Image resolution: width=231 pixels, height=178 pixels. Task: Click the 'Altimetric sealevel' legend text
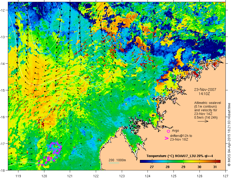tap(208, 103)
